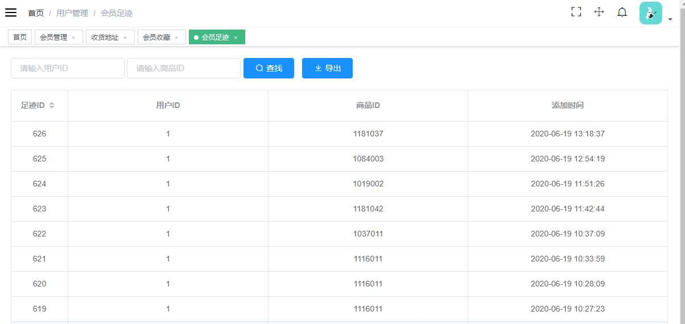Click timestamp 2020-06-19 11:51:26
Screen dimensions: 685x324
pyautogui.click(x=568, y=184)
